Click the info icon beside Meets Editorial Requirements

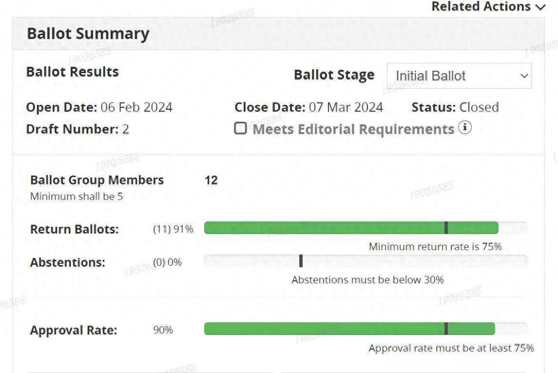[465, 128]
